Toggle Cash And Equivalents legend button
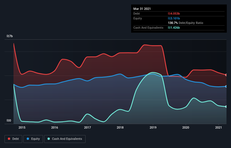The height and width of the screenshot is (148, 231). tap(65, 139)
